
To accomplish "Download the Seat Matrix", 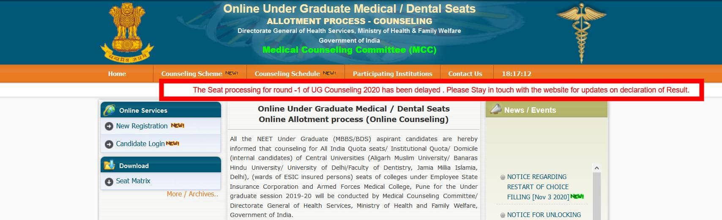I will pos(133,181).
